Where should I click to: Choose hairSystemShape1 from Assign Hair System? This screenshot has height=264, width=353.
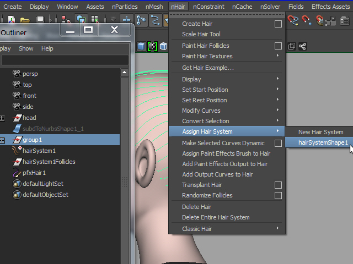pos(319,142)
